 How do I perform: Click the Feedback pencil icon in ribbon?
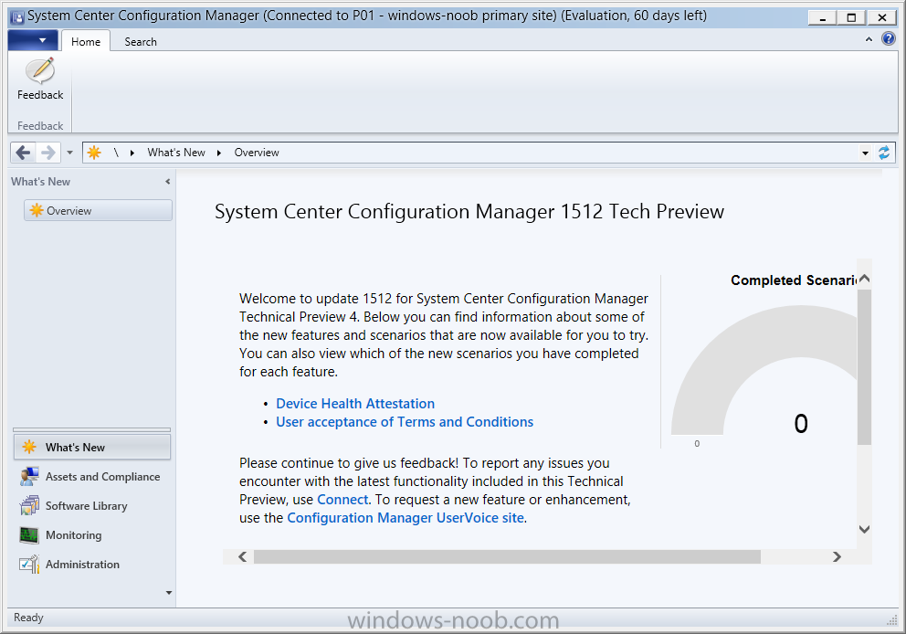(x=40, y=71)
